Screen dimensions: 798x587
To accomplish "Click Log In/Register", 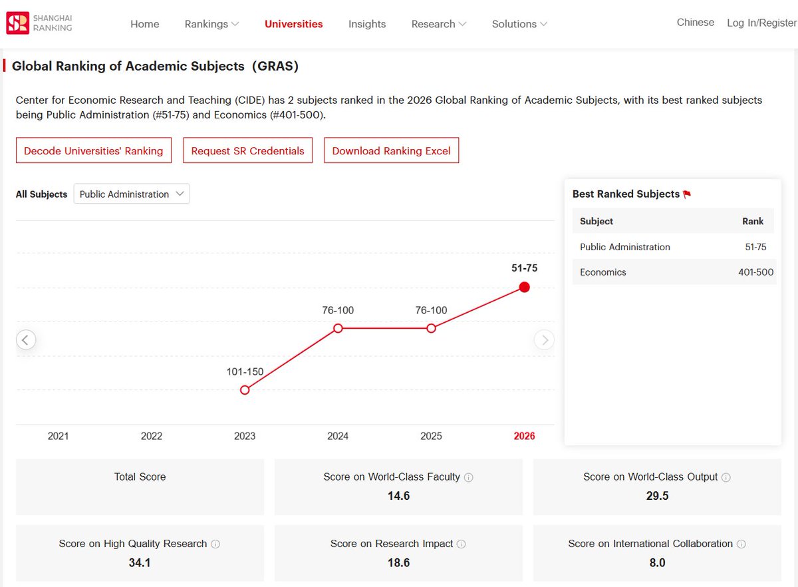I will (x=761, y=23).
